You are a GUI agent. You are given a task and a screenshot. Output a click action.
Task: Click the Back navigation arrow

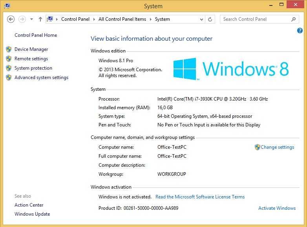point(11,19)
